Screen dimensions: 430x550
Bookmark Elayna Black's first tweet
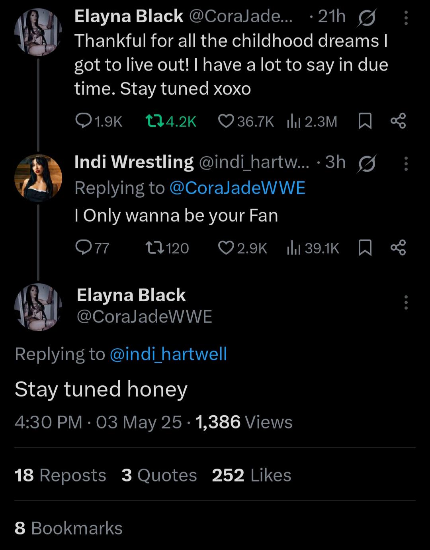click(365, 121)
